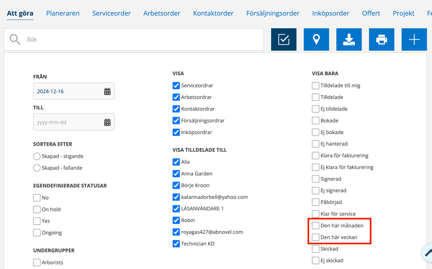
Task: Check the Arborists subgroup checkbox
Action: tap(37, 262)
